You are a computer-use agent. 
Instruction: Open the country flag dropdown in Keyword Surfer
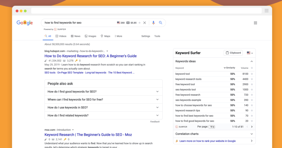point(250,53)
